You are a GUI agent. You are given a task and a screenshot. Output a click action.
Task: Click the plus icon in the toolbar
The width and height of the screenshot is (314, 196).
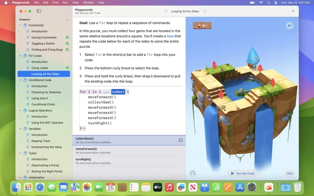[x=293, y=11]
